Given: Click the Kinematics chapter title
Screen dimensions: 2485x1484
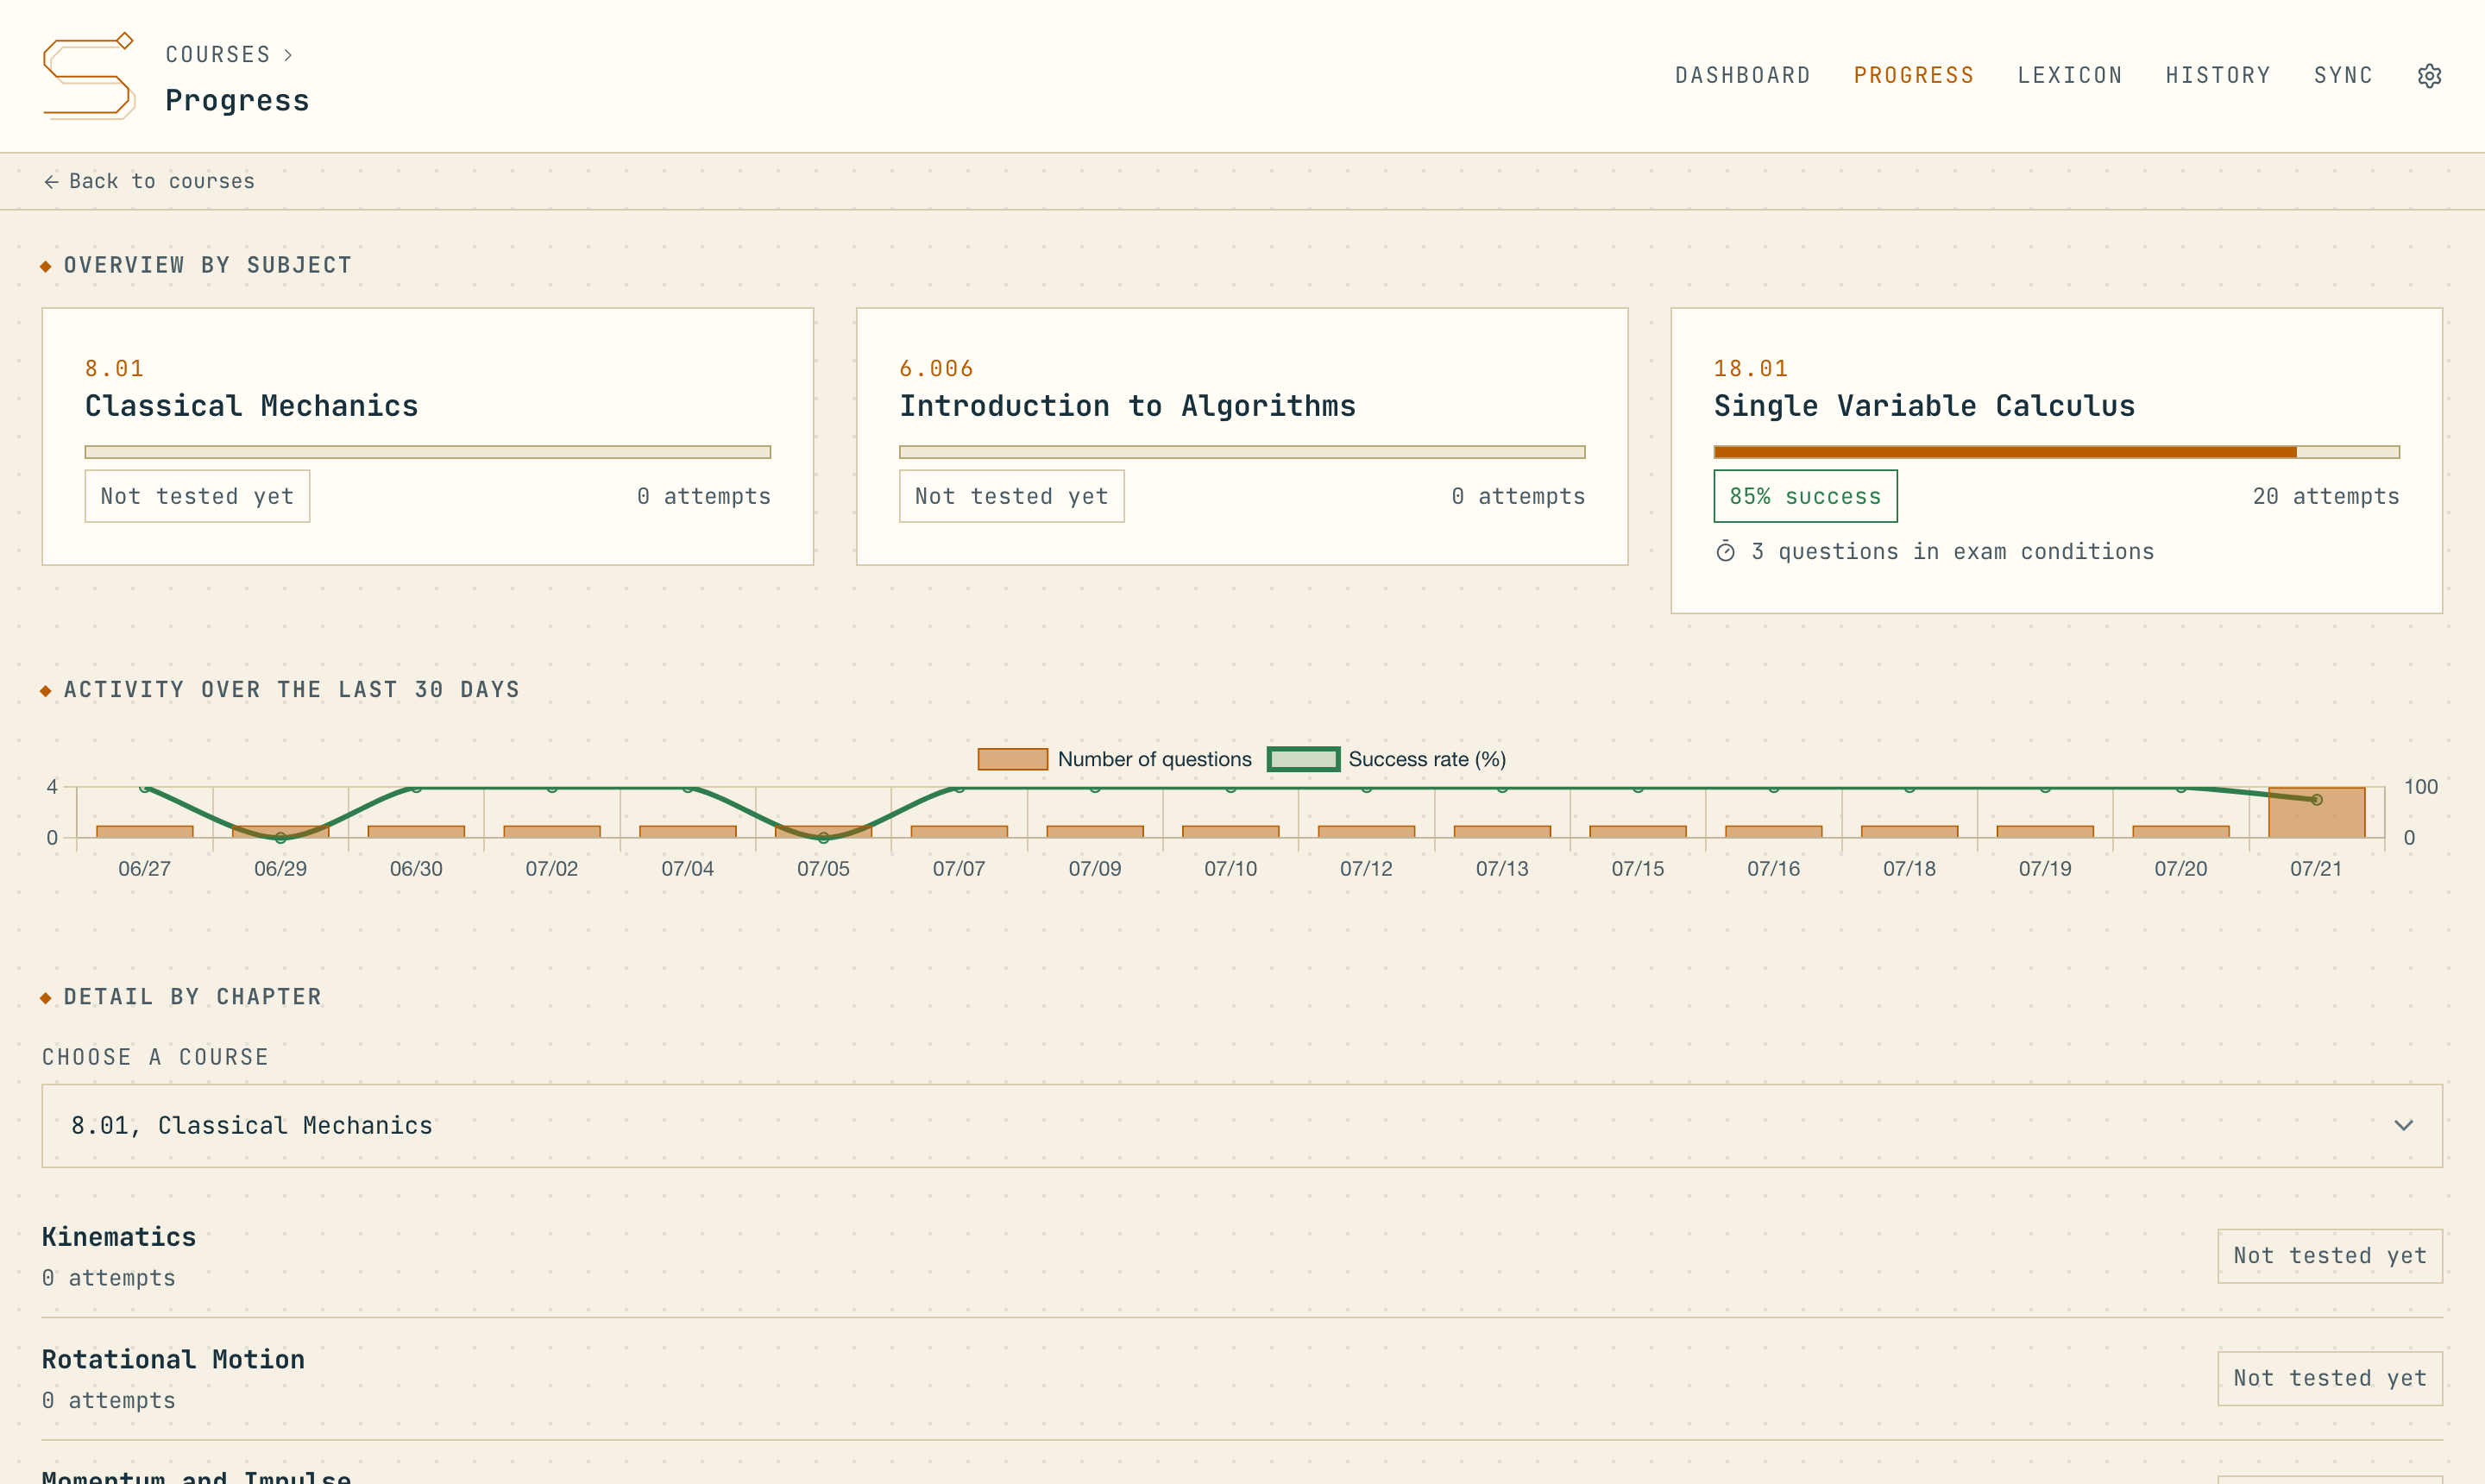Looking at the screenshot, I should coord(119,1237).
